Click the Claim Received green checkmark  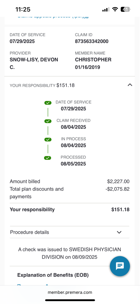(x=48, y=121)
